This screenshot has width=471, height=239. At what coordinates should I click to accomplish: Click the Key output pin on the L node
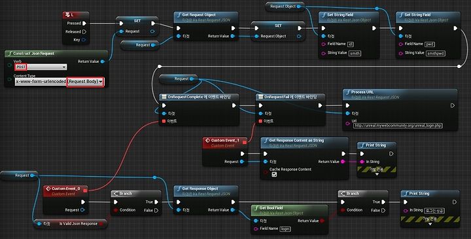click(x=84, y=40)
